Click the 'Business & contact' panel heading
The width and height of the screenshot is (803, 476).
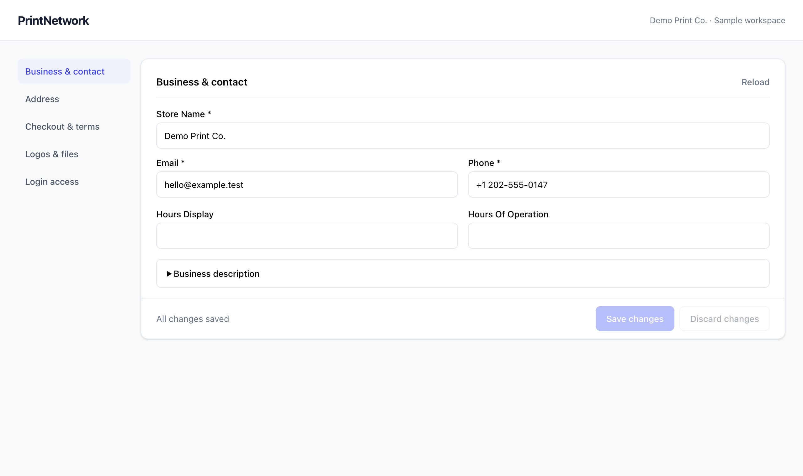202,82
